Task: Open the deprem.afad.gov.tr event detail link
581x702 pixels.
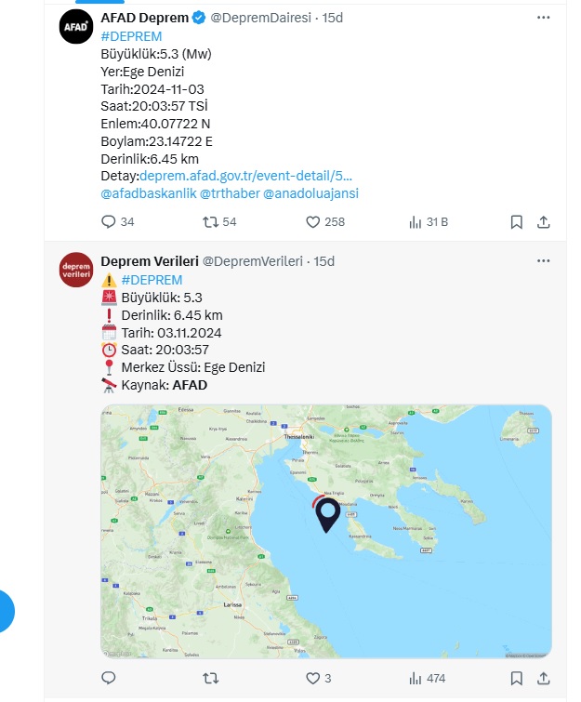Action: point(245,176)
